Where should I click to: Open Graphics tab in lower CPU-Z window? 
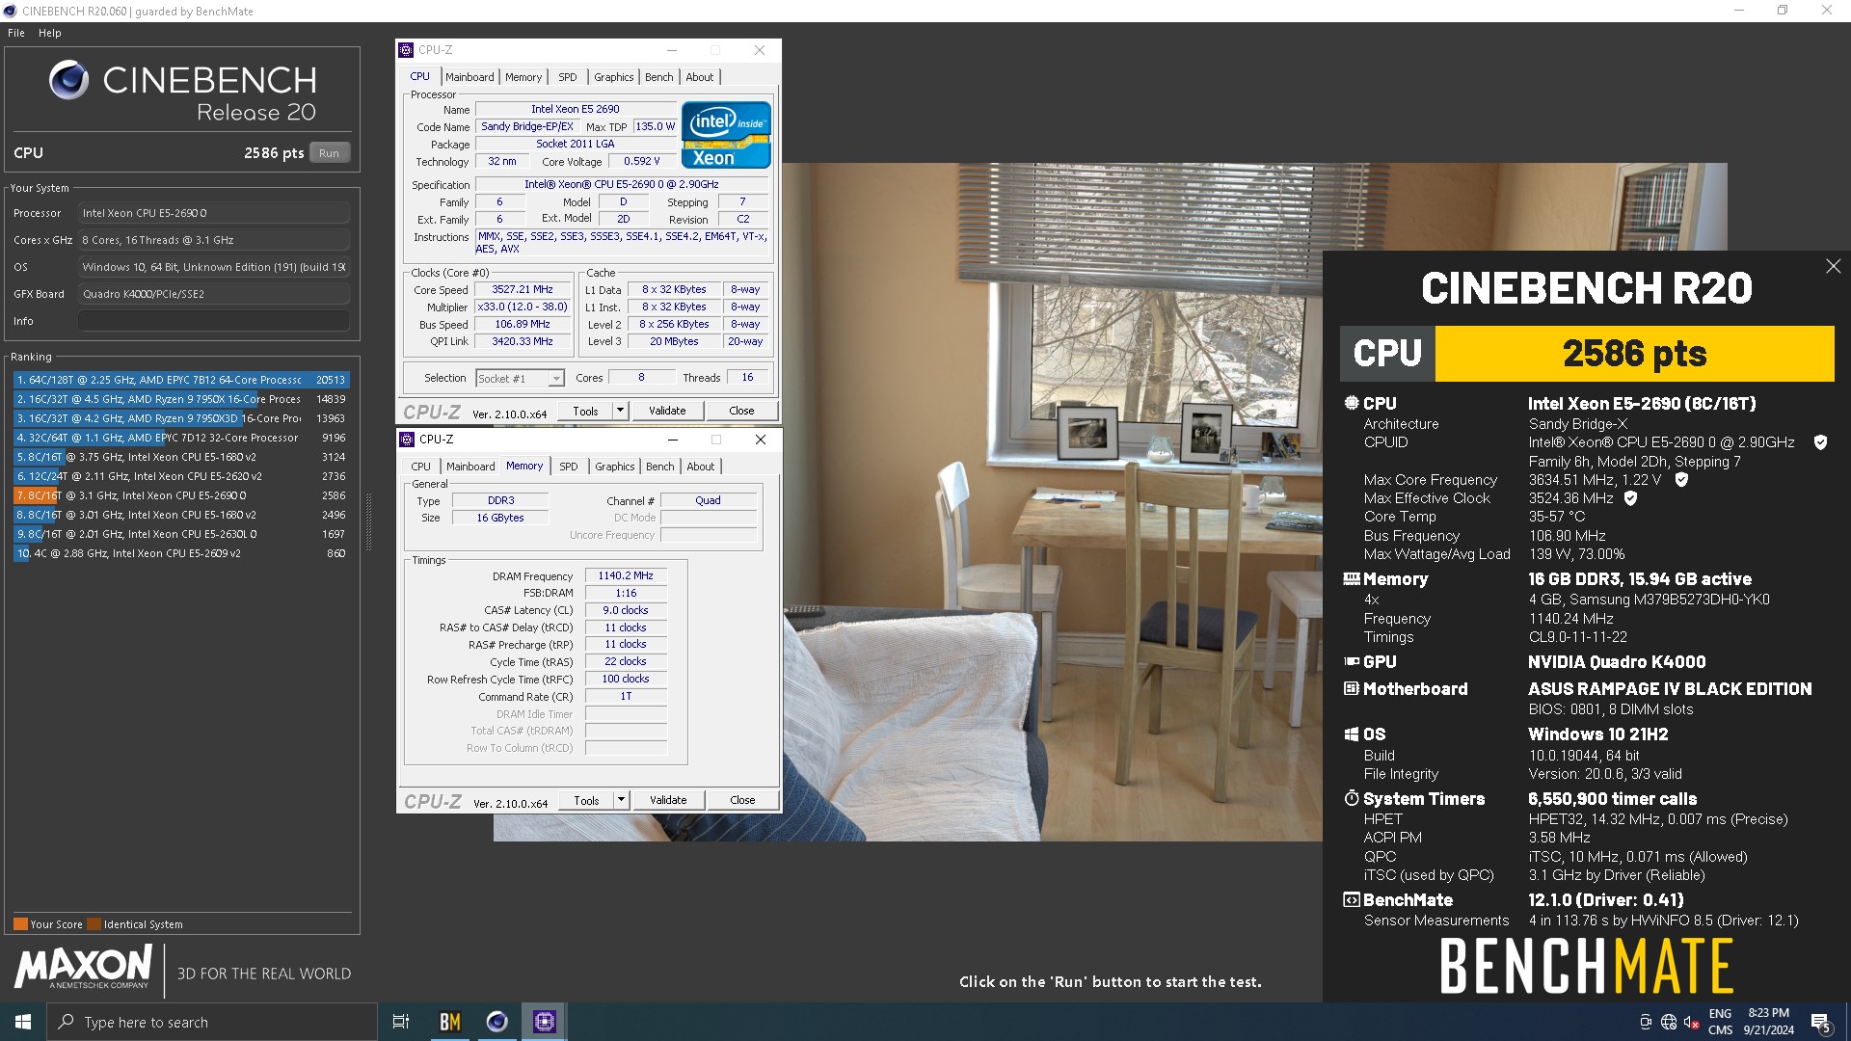tap(615, 467)
